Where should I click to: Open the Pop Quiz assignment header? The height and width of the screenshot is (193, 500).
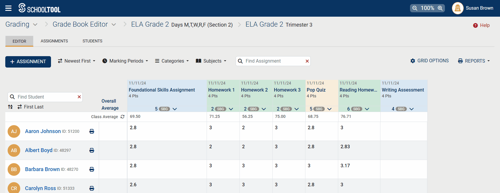pos(316,90)
